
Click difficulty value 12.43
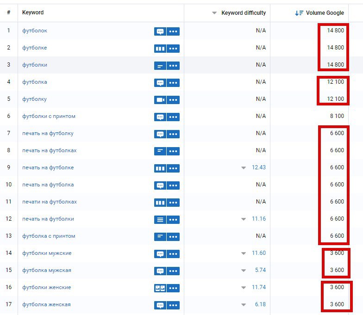click(x=259, y=167)
